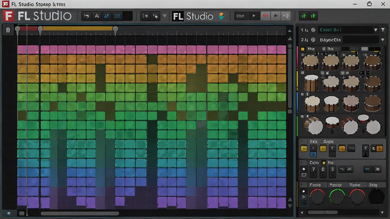This screenshot has width=390, height=219.
Task: Click the first drum pad in the top row
Action: tap(310, 62)
